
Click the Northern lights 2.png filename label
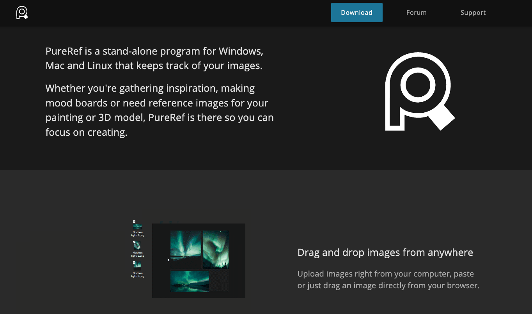pyautogui.click(x=138, y=254)
